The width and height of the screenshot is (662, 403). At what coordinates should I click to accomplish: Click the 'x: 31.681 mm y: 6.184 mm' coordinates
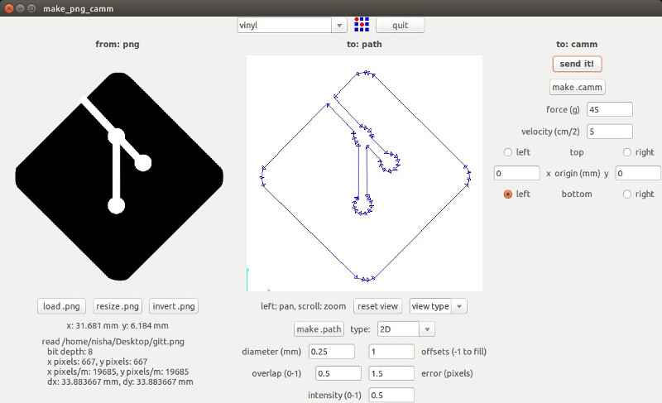pyautogui.click(x=118, y=325)
